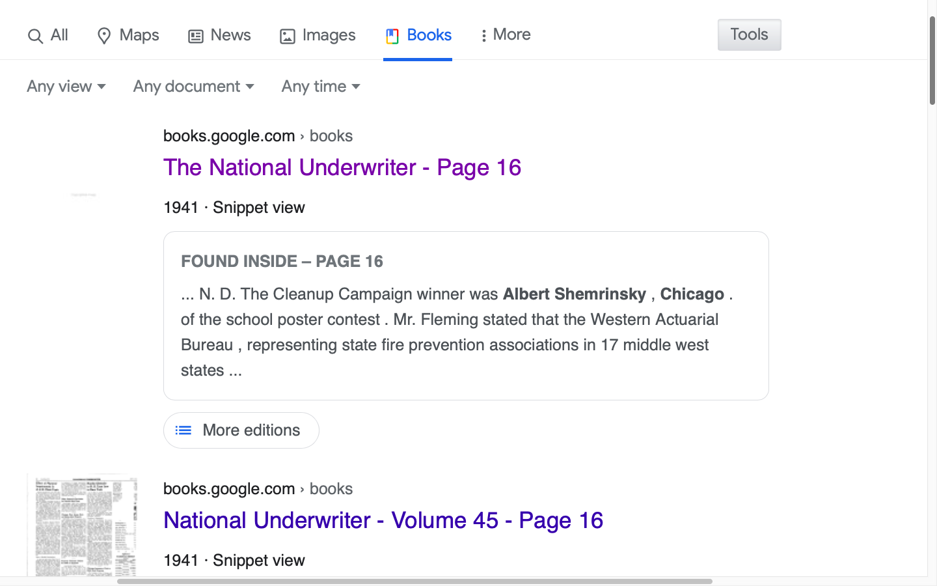
Task: Click the Maps pin icon
Action: coord(103,36)
